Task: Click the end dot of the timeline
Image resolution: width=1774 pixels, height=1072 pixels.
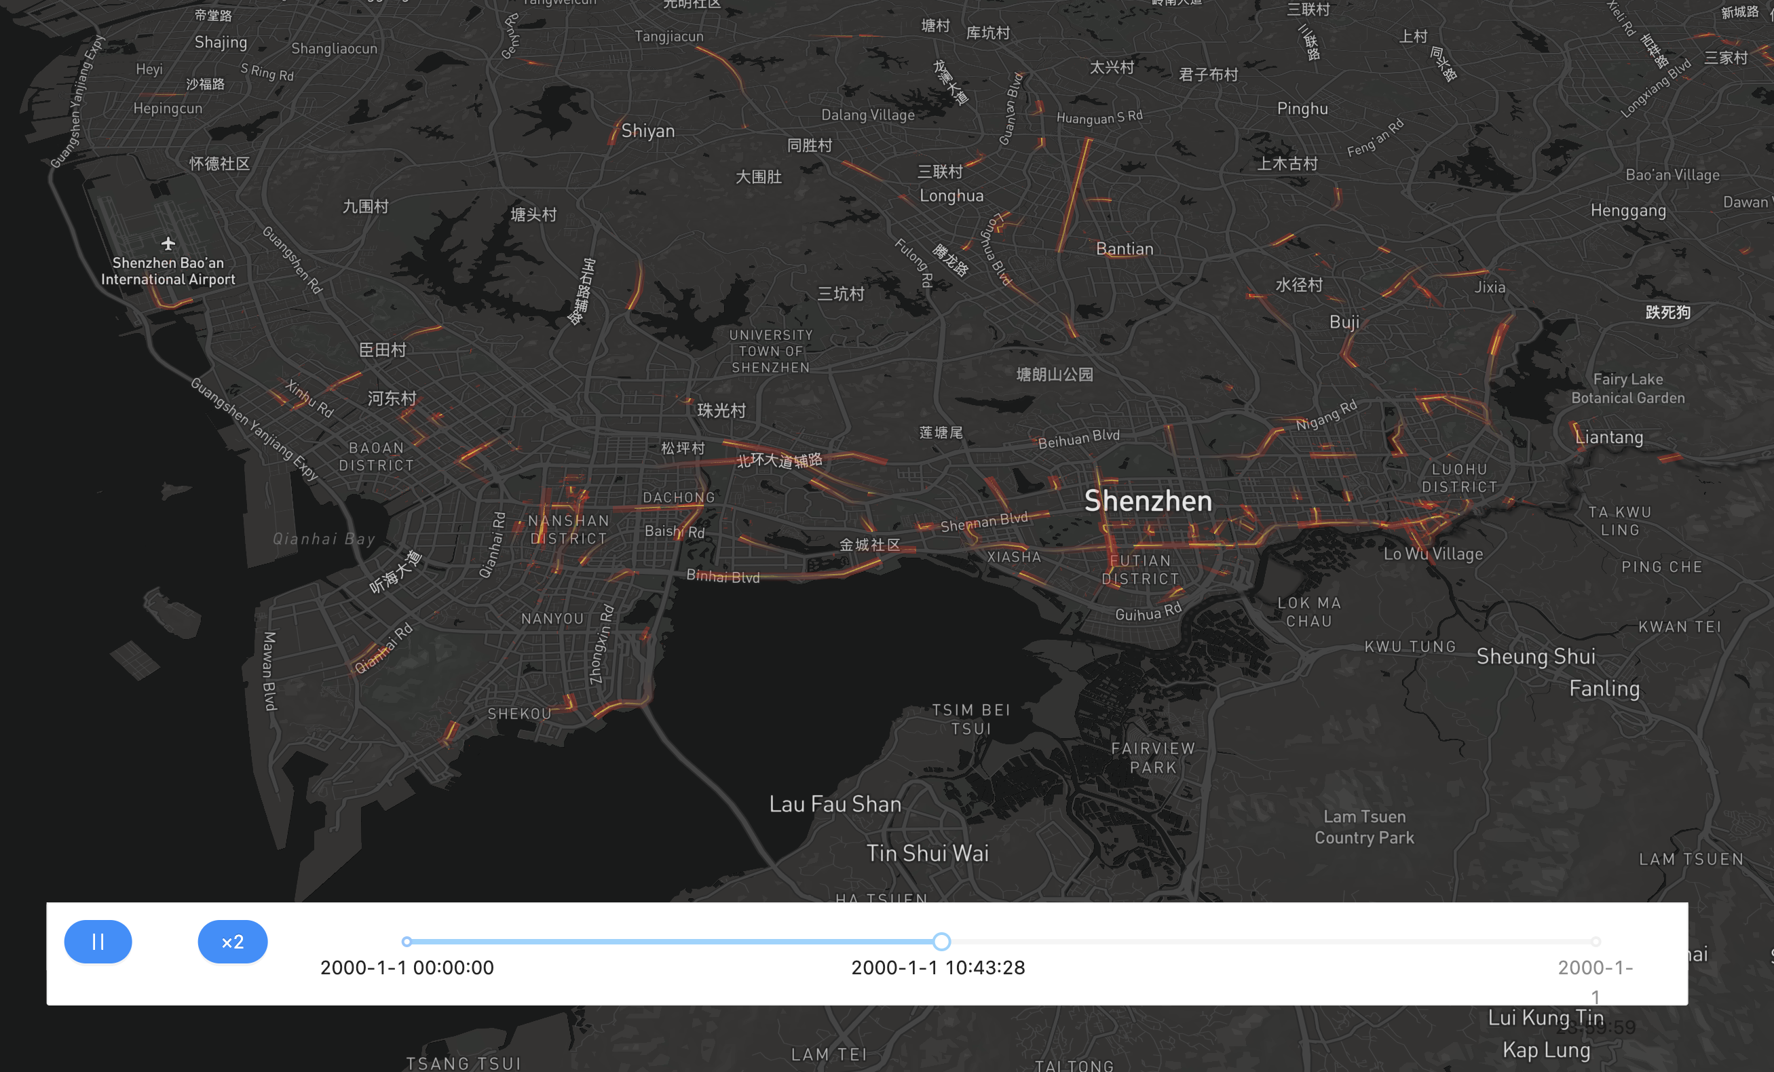Action: [1596, 941]
